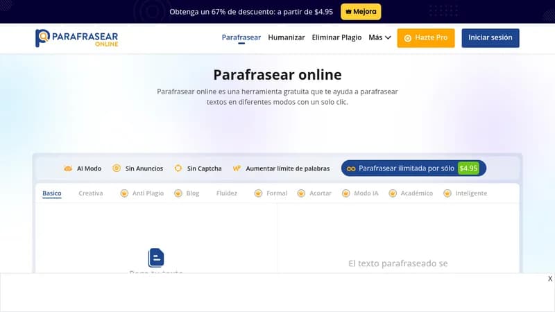The height and width of the screenshot is (312, 555).
Task: Click the crown icon beside Académico
Action: [393, 193]
